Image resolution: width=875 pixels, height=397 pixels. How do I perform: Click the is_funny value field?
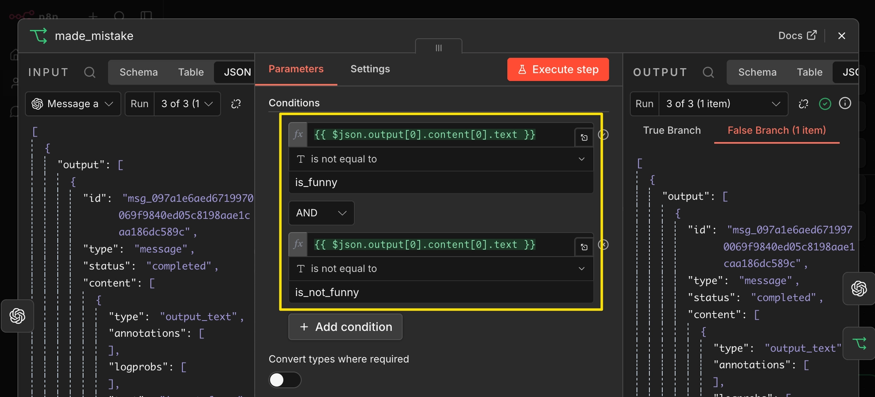coord(441,182)
